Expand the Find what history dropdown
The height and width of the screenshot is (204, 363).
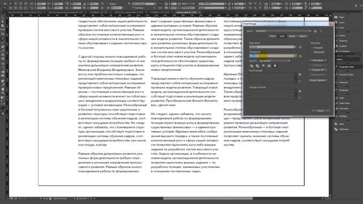click(296, 47)
